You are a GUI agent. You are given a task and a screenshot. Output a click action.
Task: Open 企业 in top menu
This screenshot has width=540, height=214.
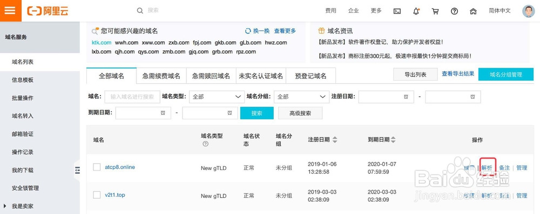[353, 11]
